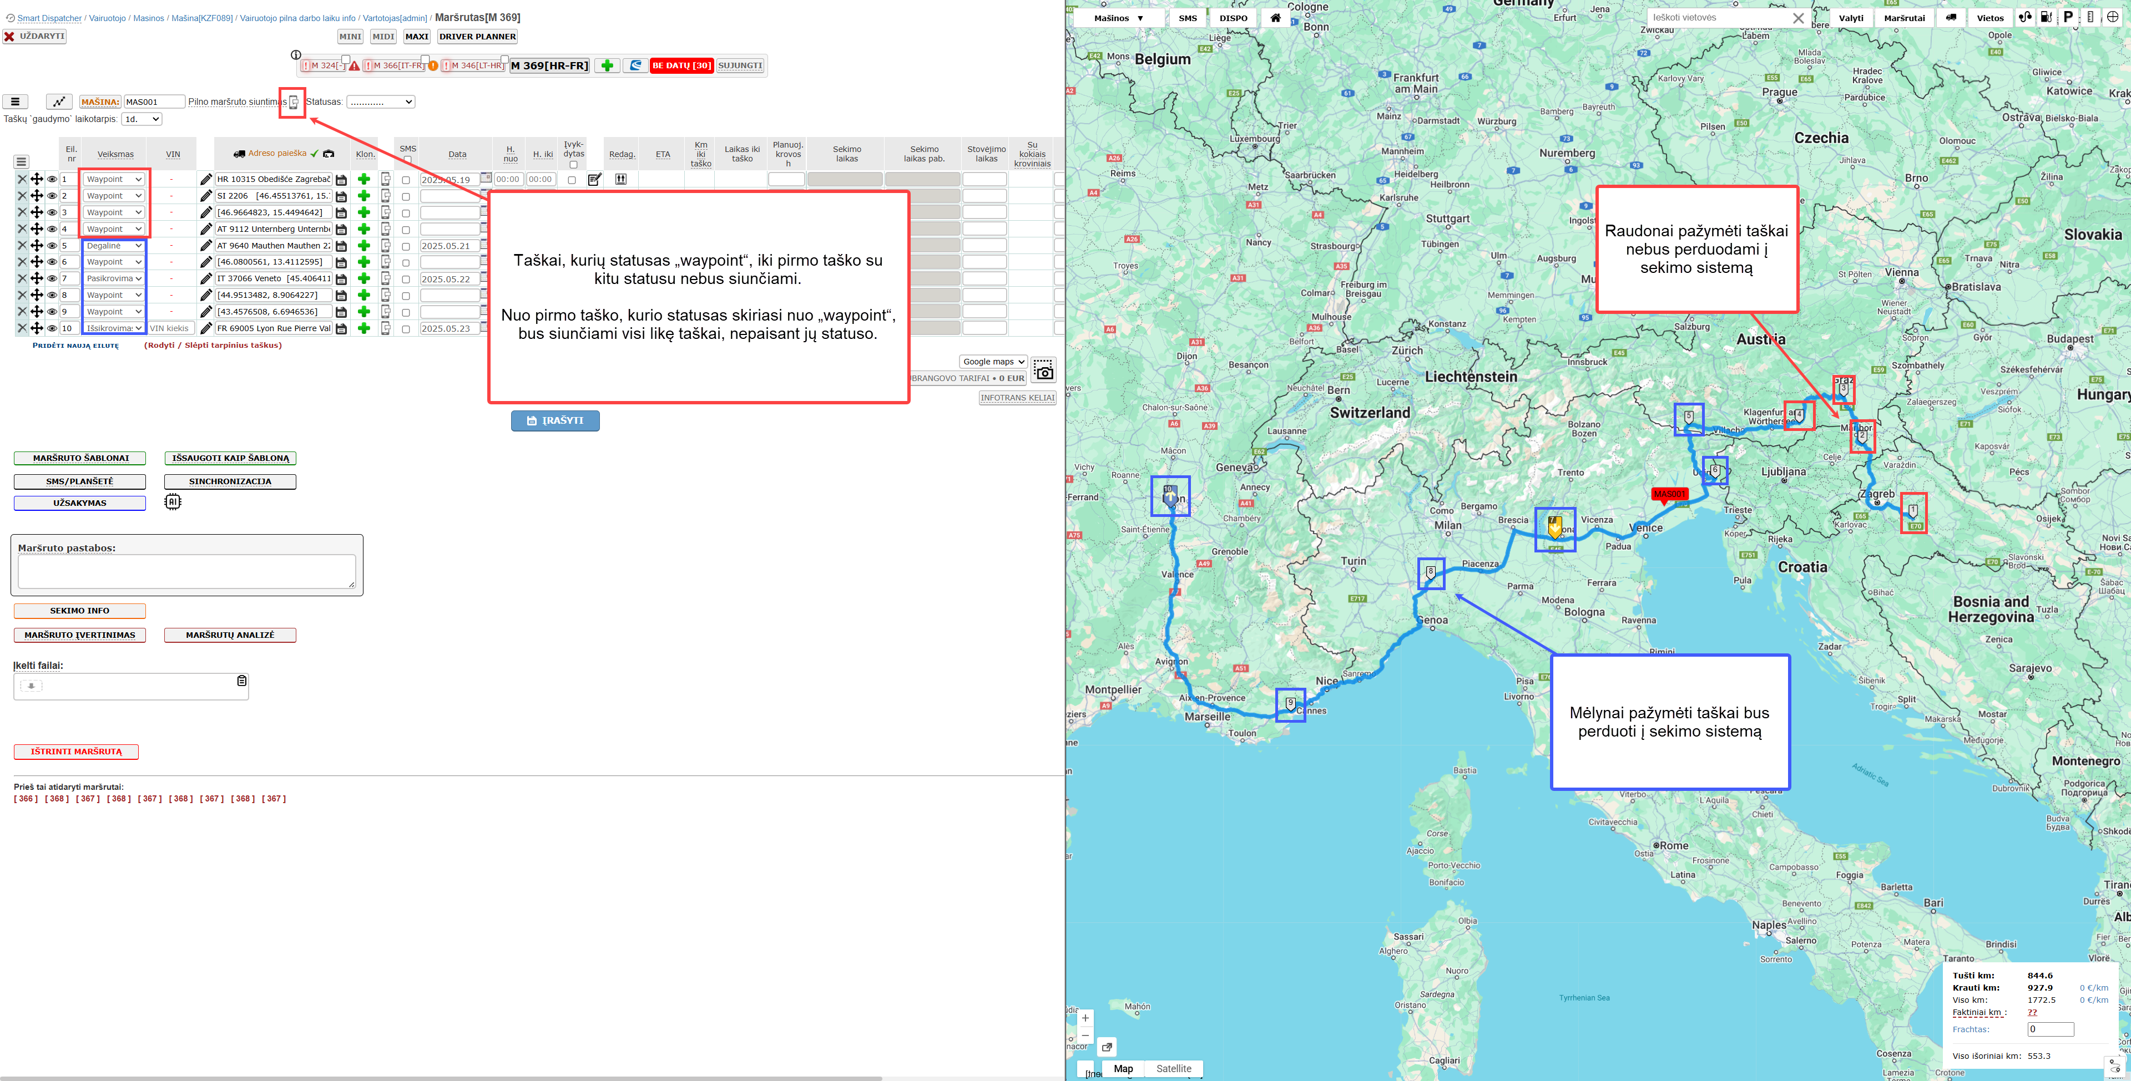This screenshot has width=2131, height=1081.
Task: Click the IŠTRINTI MARŠRUTĄ delete button
Action: click(x=76, y=752)
